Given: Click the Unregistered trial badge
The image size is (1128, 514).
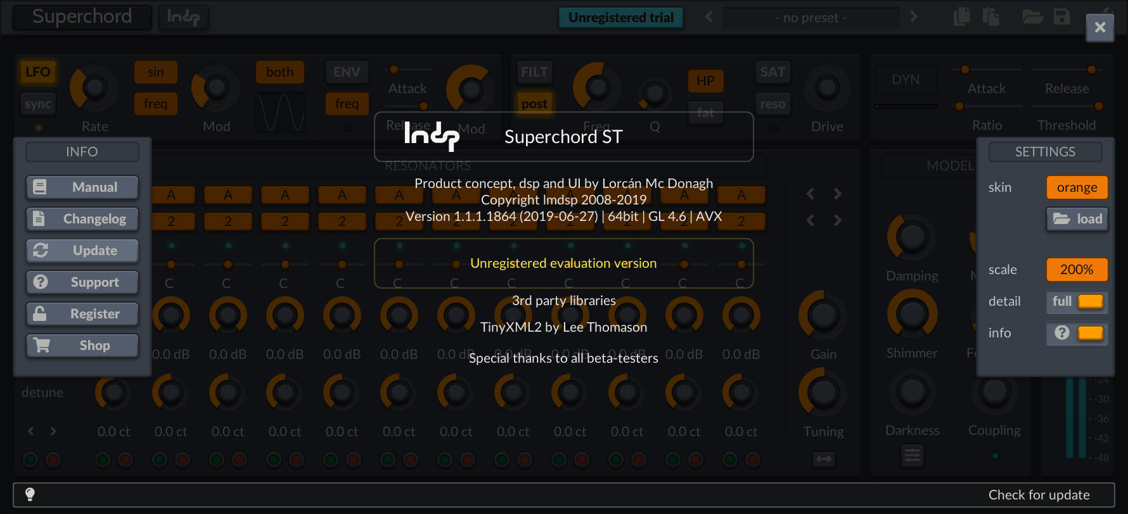Looking at the screenshot, I should tap(621, 18).
